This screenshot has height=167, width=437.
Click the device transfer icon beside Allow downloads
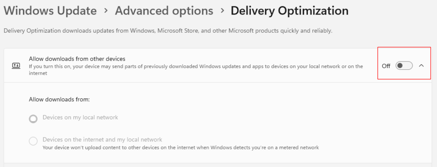16,66
